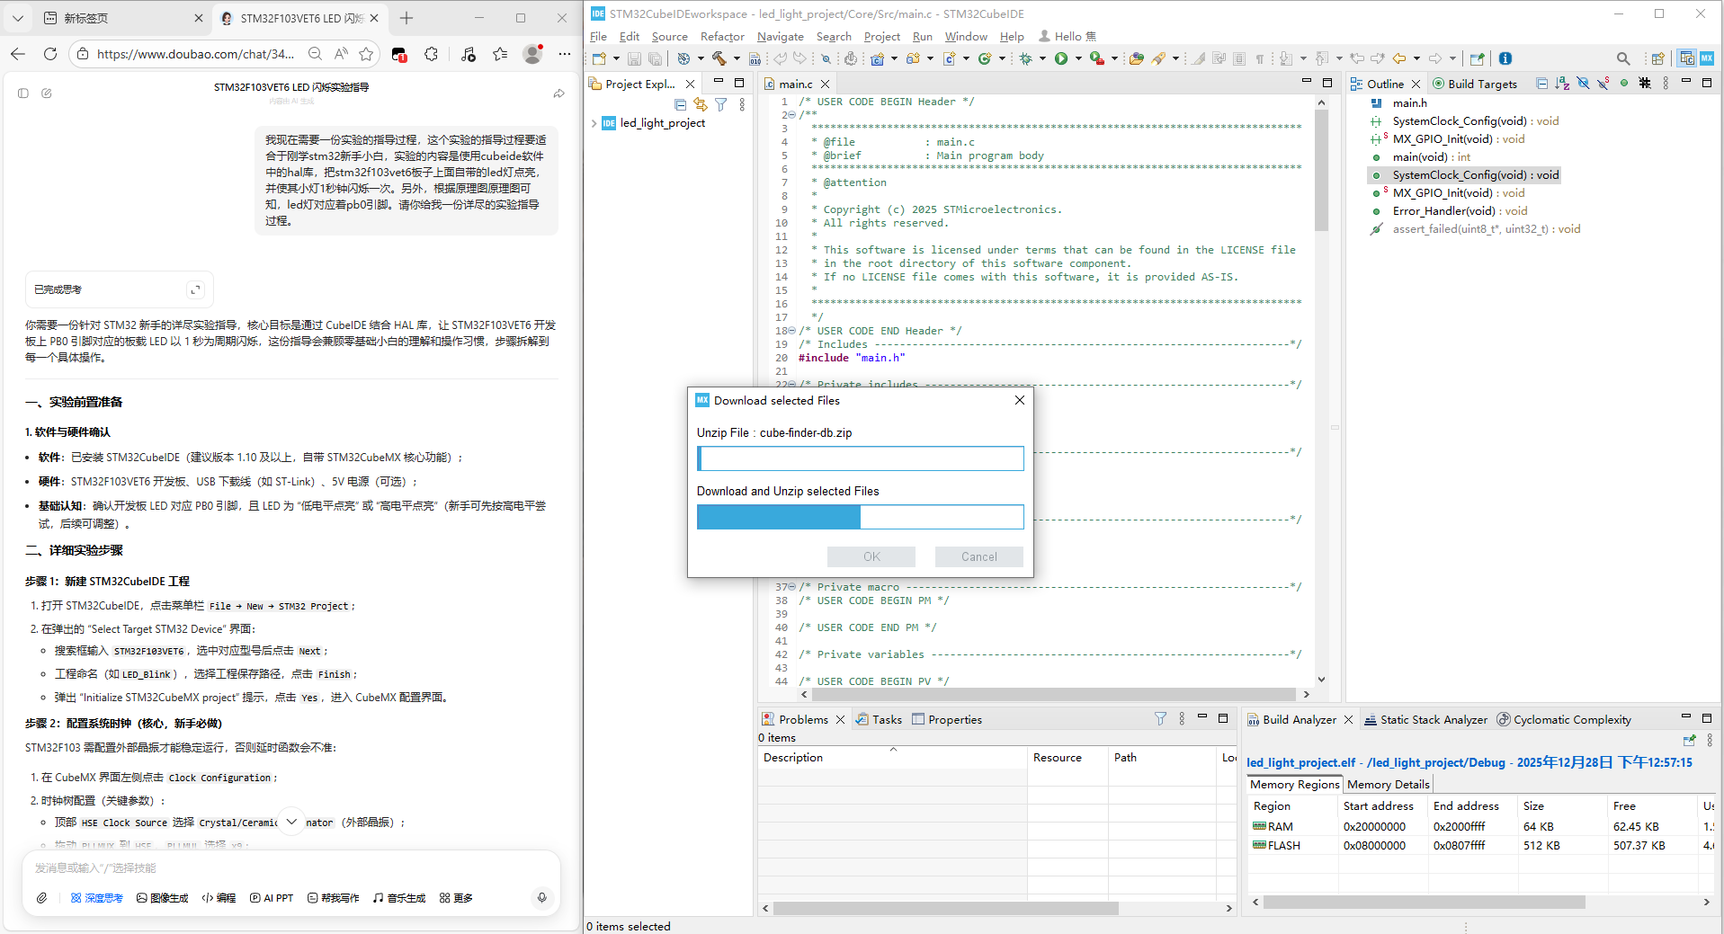
Task: Click the green Run play icon
Action: coord(1061,58)
